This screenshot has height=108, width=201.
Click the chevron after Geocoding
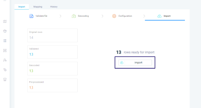(x=103, y=16)
